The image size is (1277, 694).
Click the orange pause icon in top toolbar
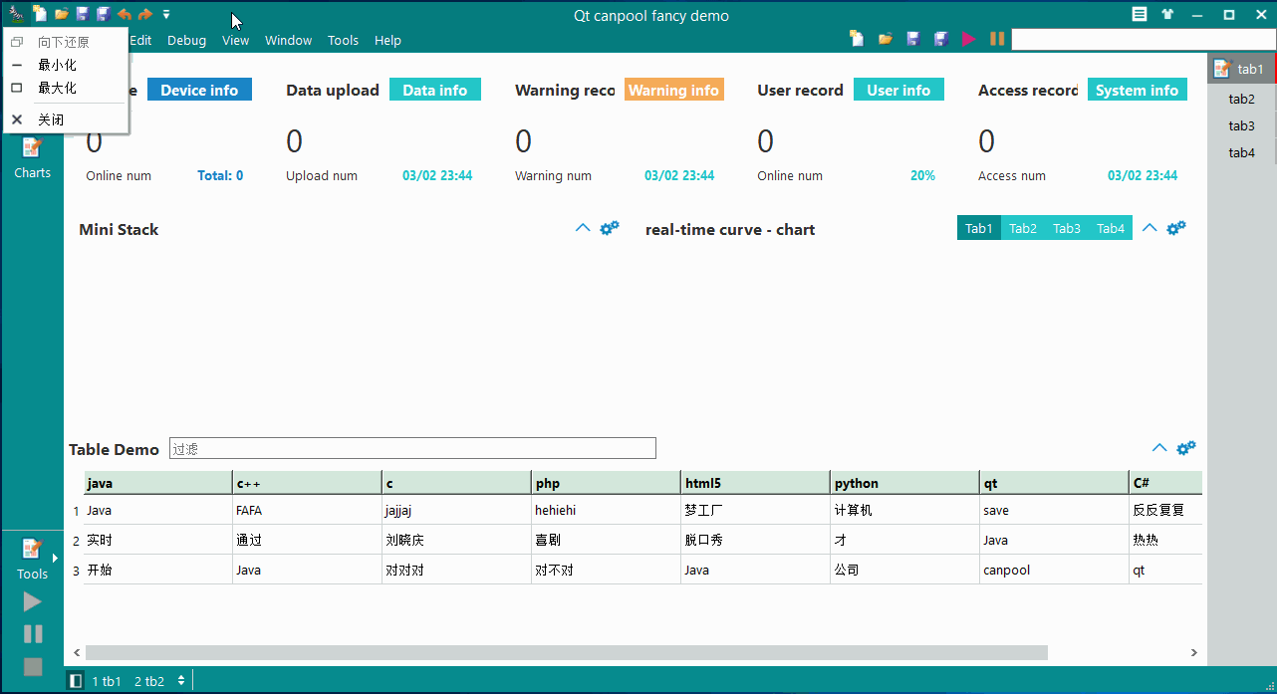point(996,39)
